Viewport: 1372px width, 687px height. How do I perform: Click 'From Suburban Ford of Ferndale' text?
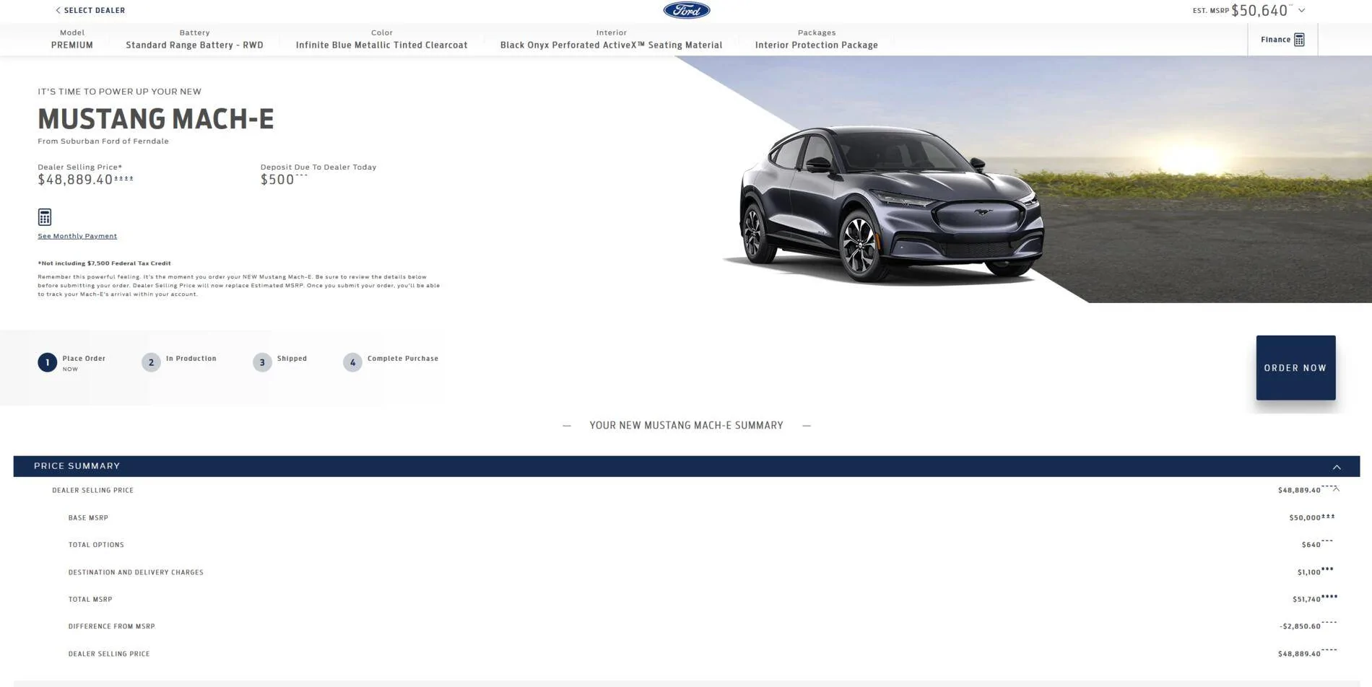click(x=103, y=141)
